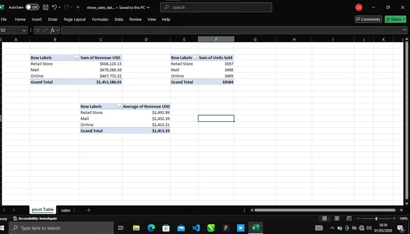Select the $506,125.13 revenue cell
Viewport: 410px width, 234px height.
tap(101, 64)
